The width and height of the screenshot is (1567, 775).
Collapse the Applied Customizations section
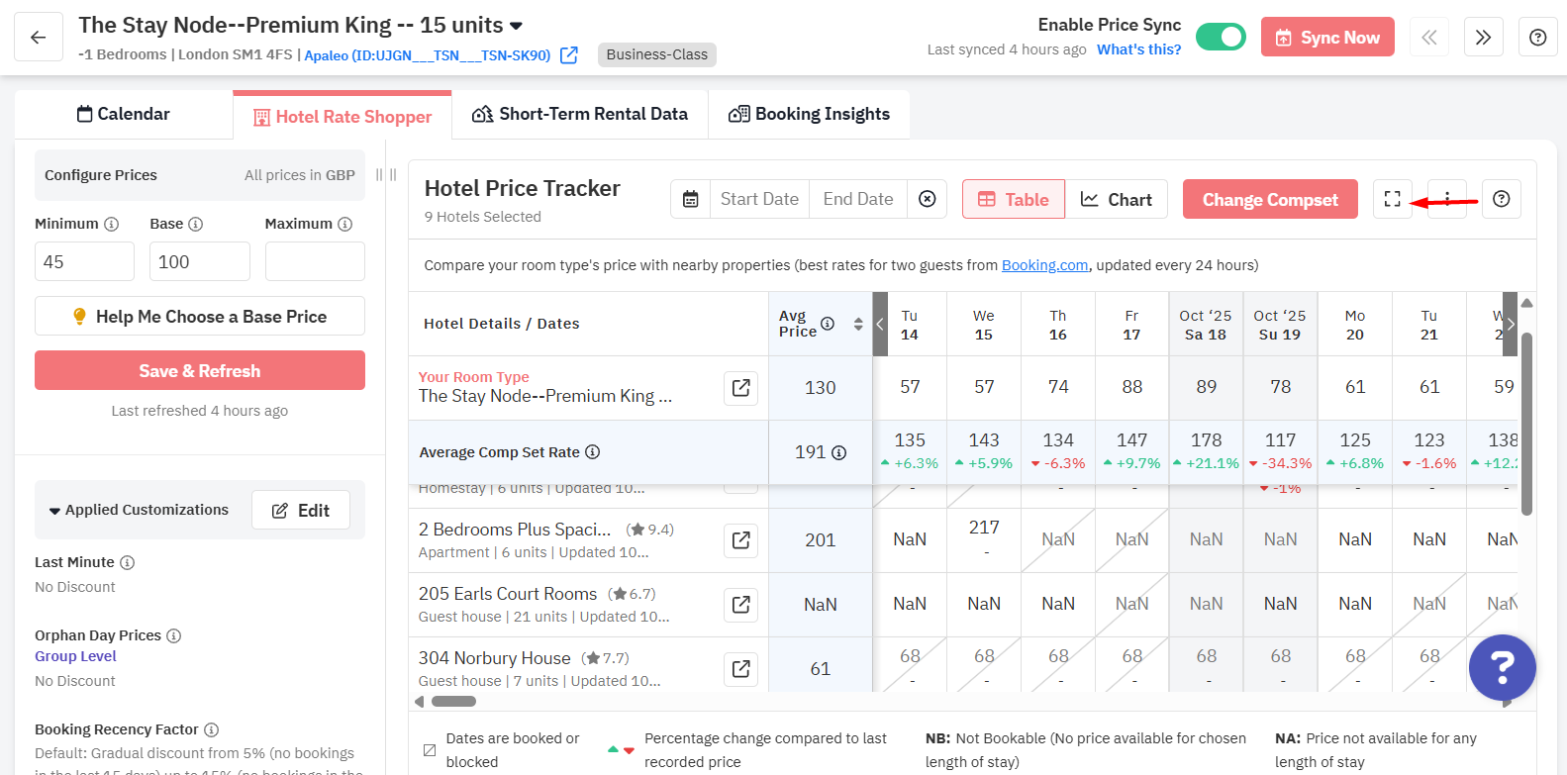(x=54, y=511)
